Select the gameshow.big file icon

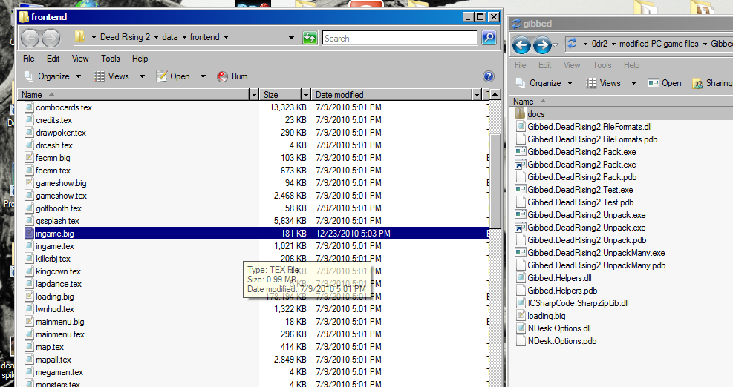[x=29, y=182]
